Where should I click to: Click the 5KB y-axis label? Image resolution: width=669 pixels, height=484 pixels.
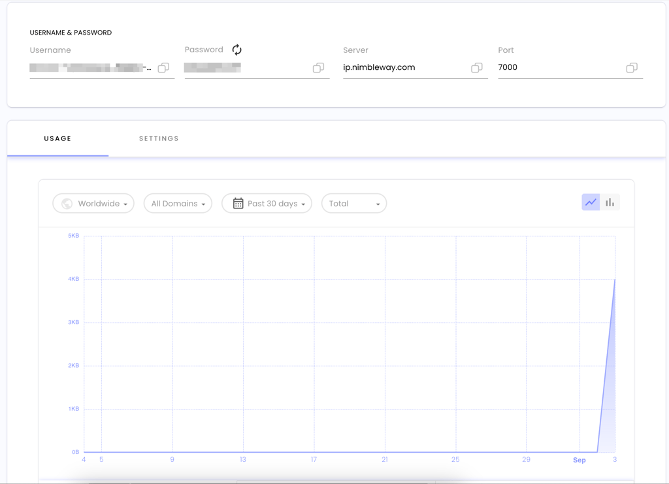pyautogui.click(x=73, y=236)
